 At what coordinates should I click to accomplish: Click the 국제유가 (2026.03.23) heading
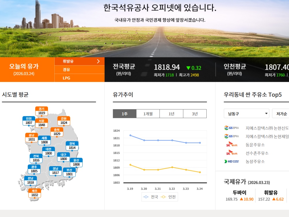point(247,182)
